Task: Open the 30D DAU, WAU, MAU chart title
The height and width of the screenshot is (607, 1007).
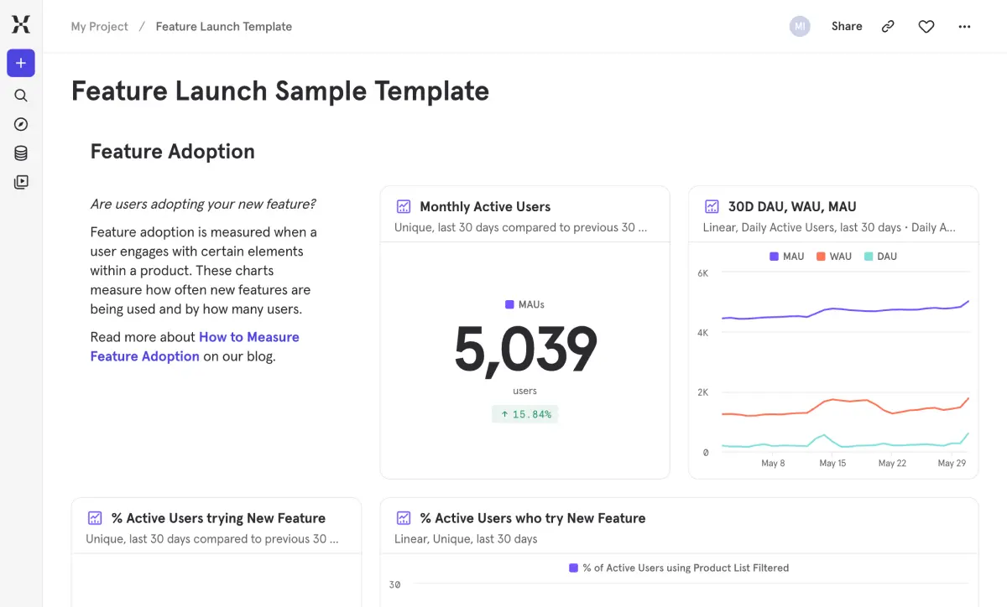Action: [x=791, y=206]
